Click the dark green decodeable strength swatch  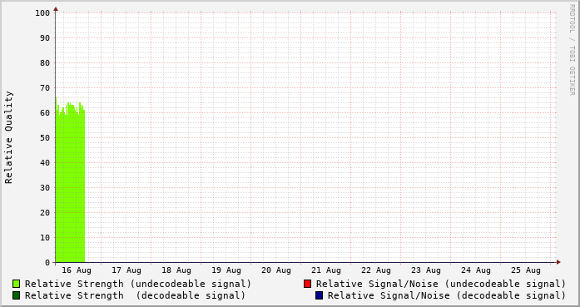point(17,295)
